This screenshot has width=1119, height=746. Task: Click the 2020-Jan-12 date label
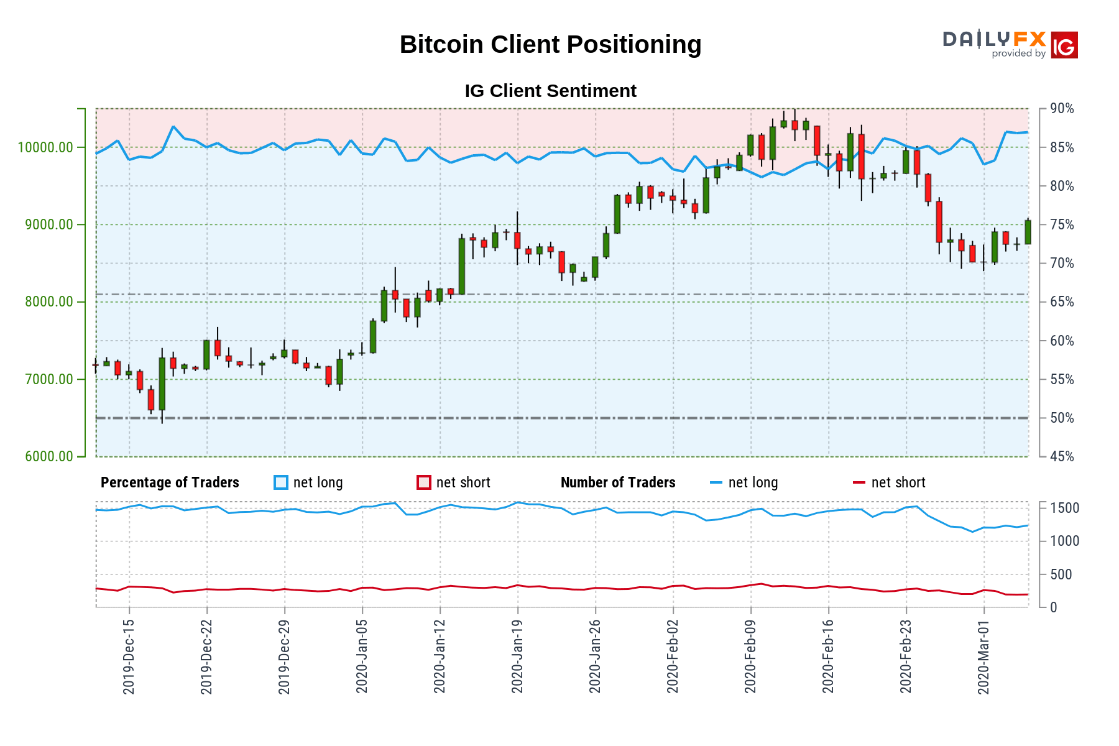tap(440, 656)
